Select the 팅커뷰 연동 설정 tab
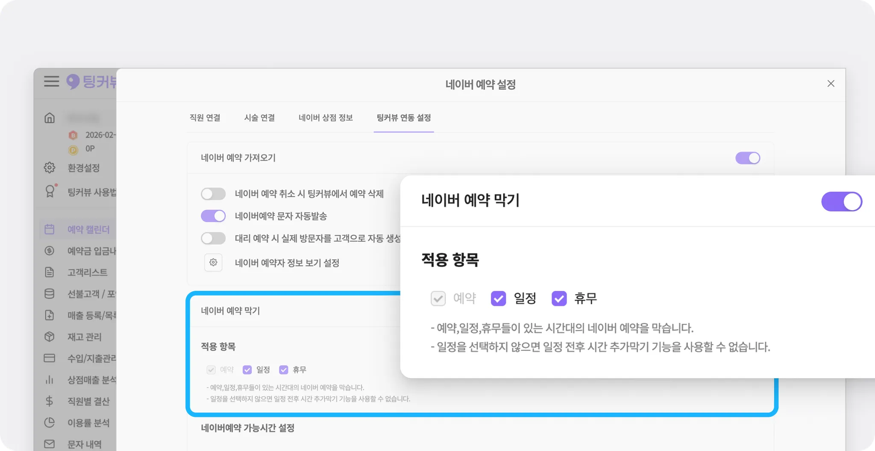875x451 pixels. [404, 118]
